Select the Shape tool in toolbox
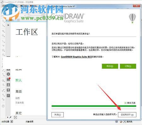Screen dimensions: 142x125 (x=3, y=26)
